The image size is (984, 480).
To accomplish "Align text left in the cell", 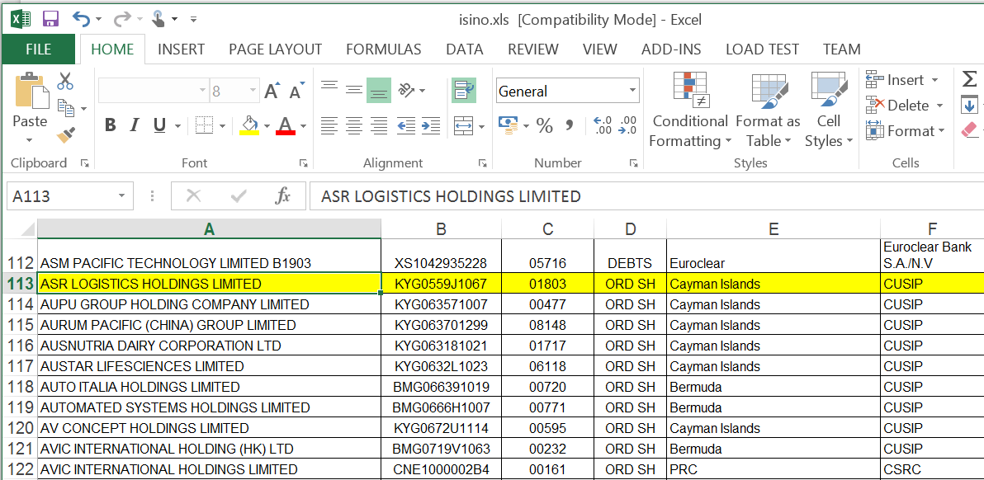I will (x=329, y=126).
